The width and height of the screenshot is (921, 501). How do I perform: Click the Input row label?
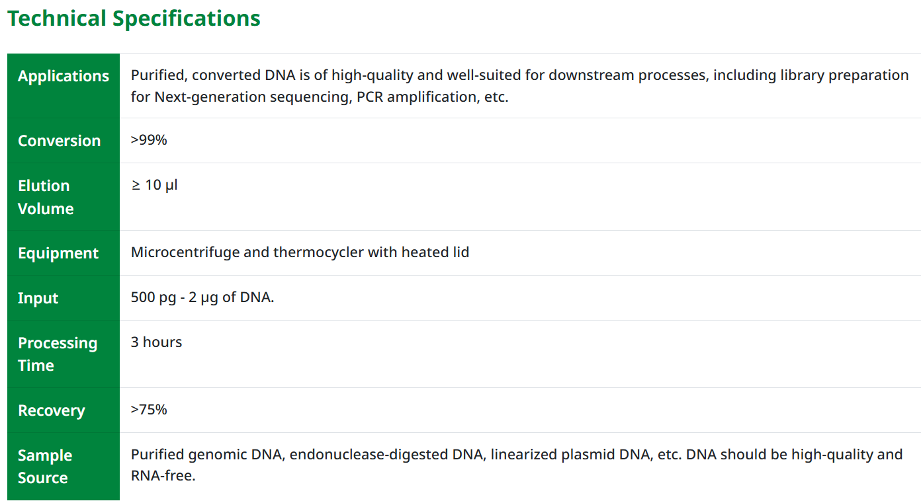click(38, 298)
